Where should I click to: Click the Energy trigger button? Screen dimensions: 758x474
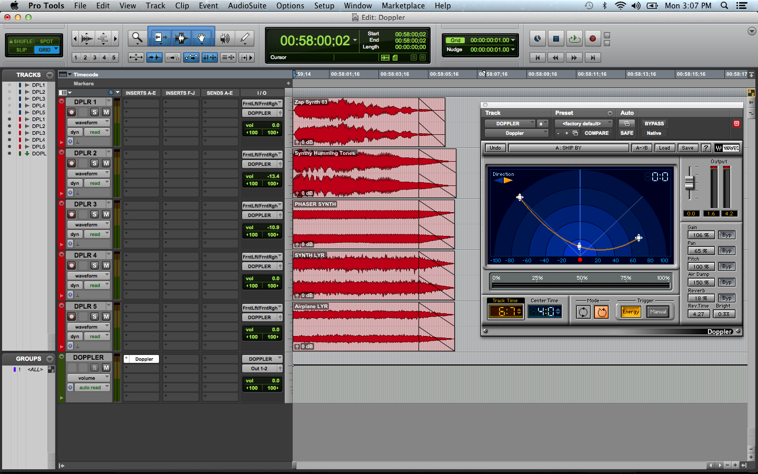click(x=631, y=312)
